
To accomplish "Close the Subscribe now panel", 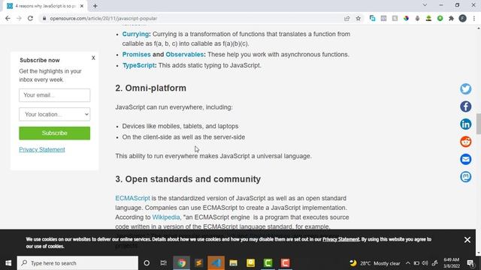I will [93, 58].
